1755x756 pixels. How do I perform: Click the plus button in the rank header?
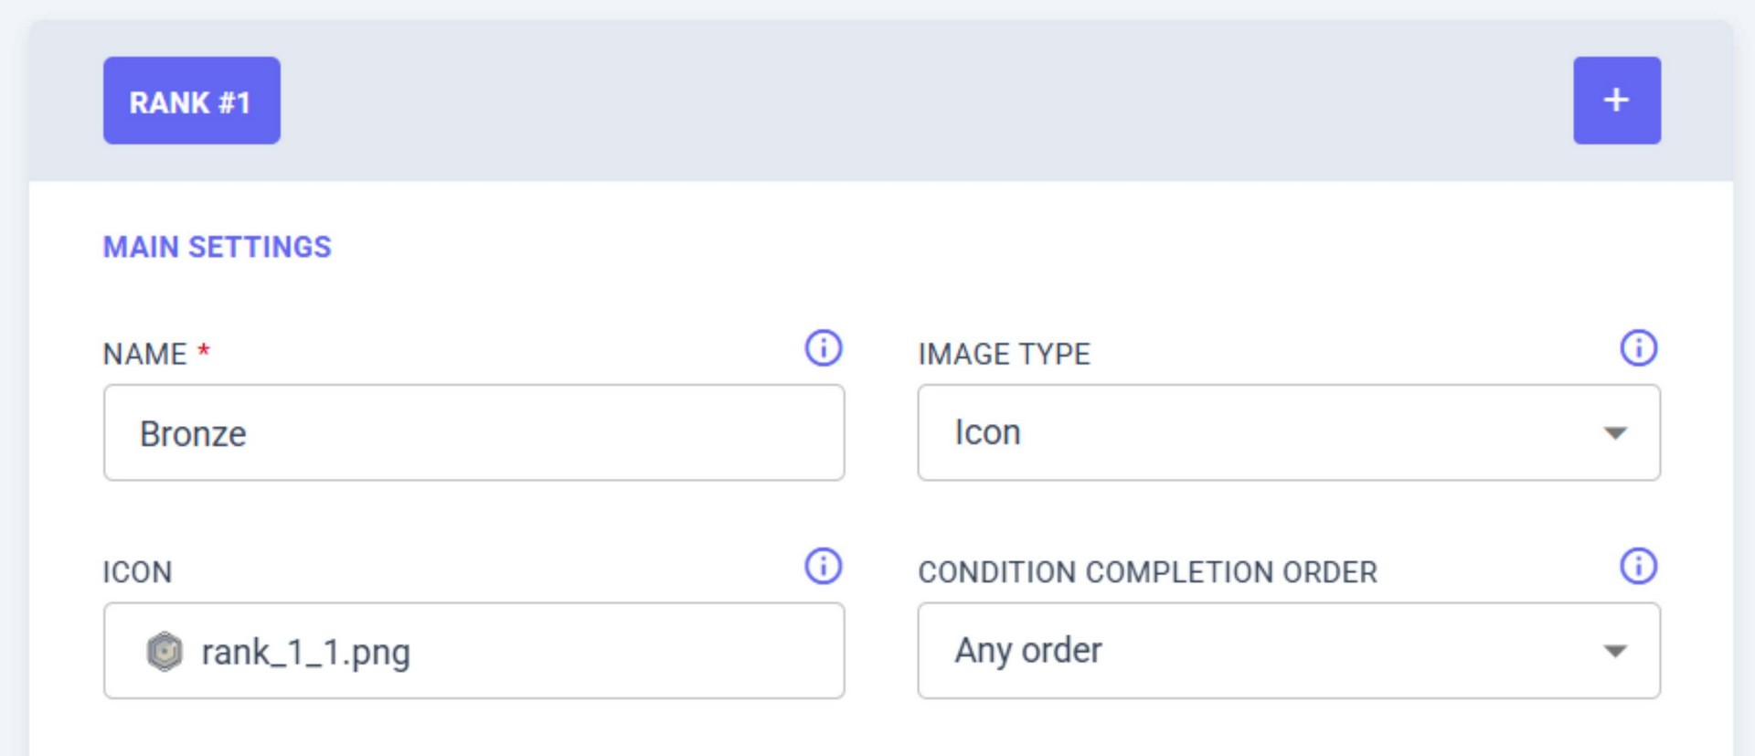click(x=1616, y=101)
